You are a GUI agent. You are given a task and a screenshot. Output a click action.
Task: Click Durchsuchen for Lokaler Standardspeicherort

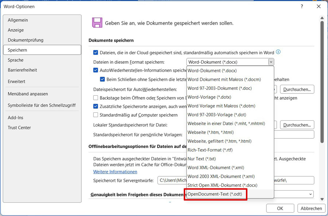tap(297, 125)
